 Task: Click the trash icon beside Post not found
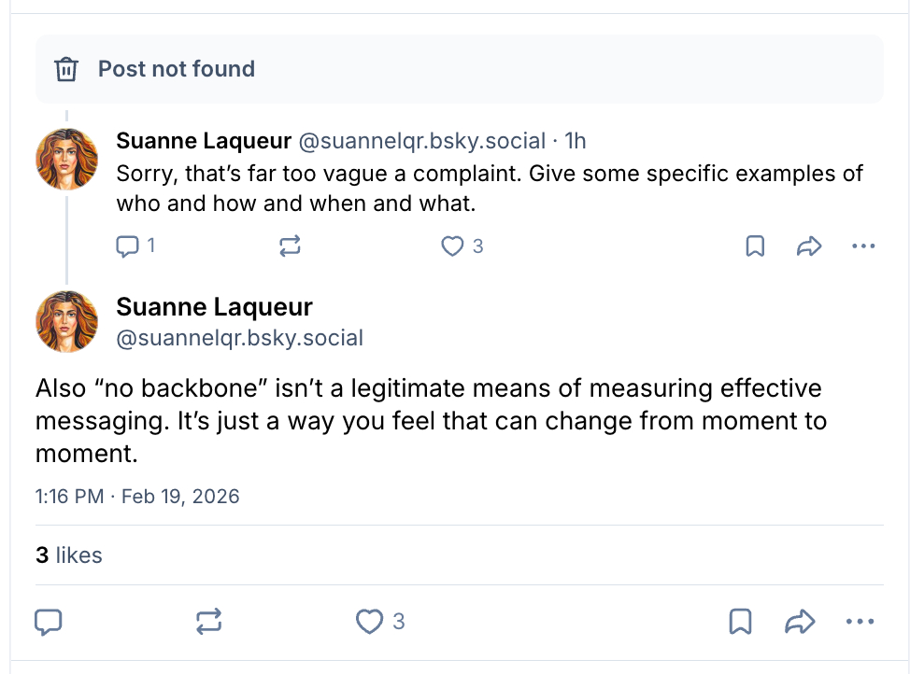pos(66,69)
